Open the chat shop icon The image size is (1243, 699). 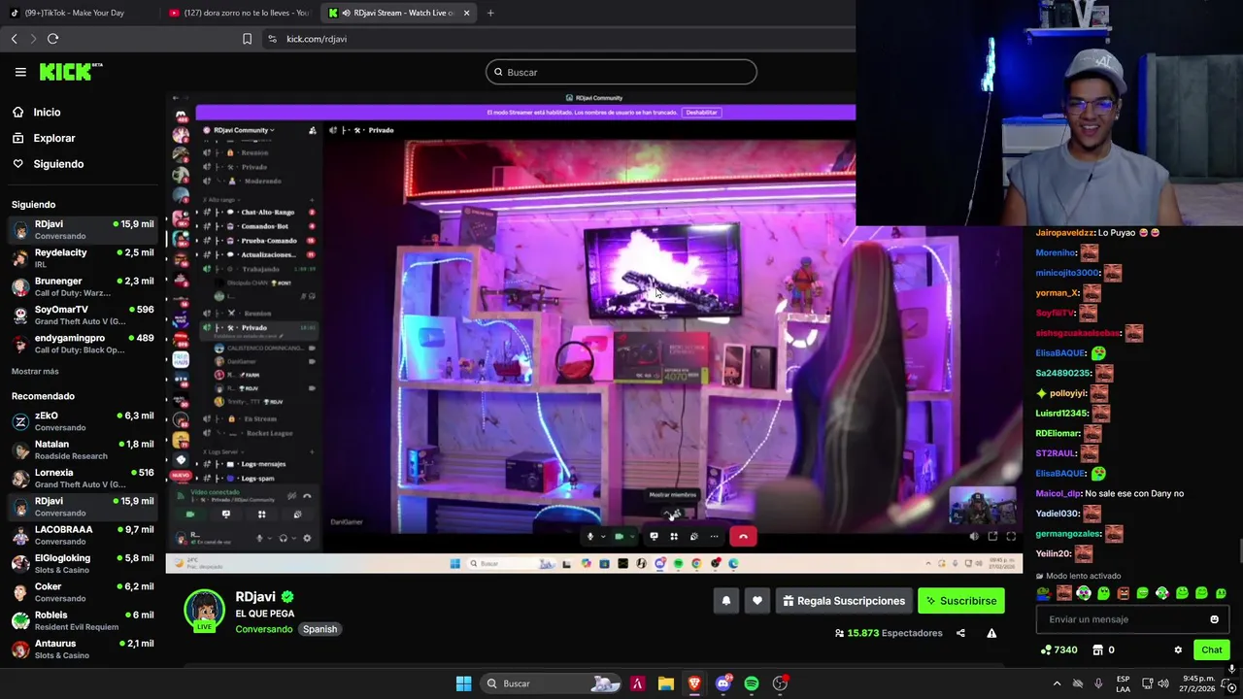[1098, 650]
